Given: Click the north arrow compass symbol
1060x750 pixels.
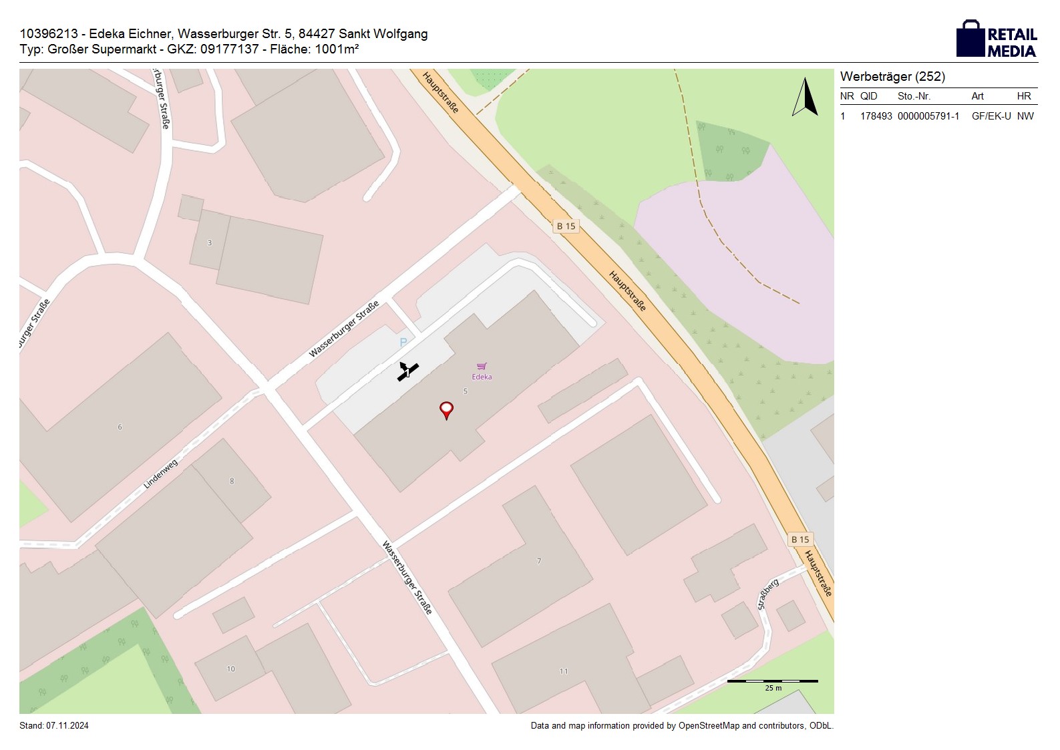Looking at the screenshot, I should (x=806, y=98).
